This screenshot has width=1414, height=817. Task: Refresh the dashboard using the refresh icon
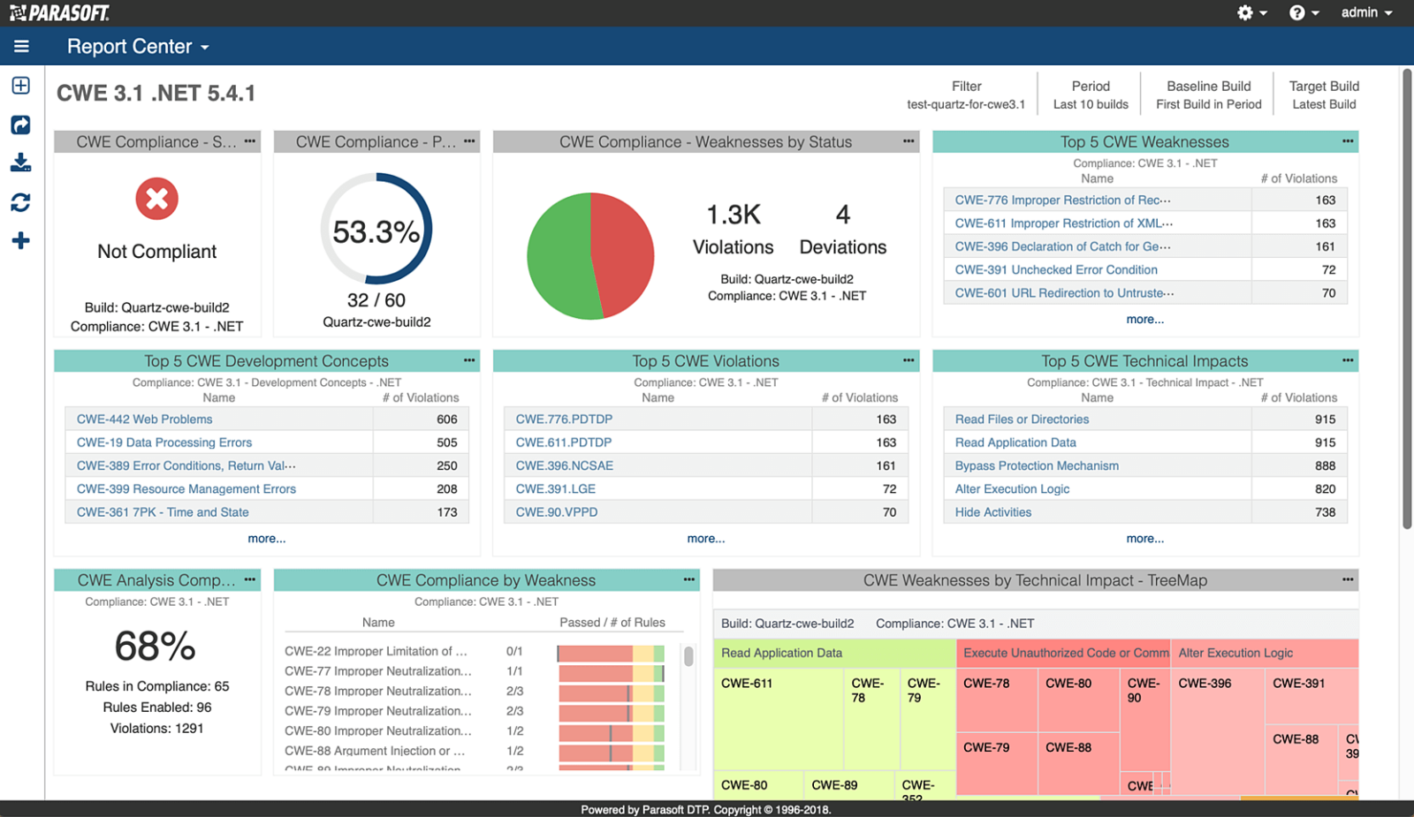19,201
